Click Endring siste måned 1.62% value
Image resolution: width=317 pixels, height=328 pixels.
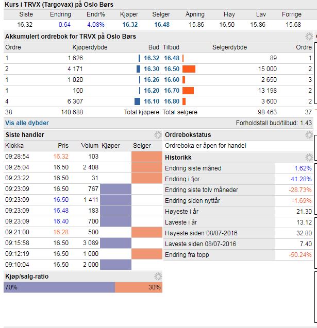(303, 168)
